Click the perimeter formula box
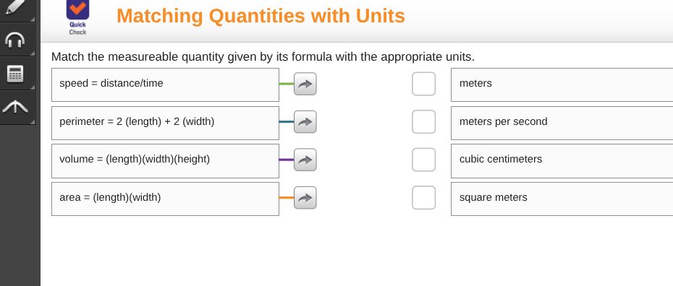 coord(165,123)
